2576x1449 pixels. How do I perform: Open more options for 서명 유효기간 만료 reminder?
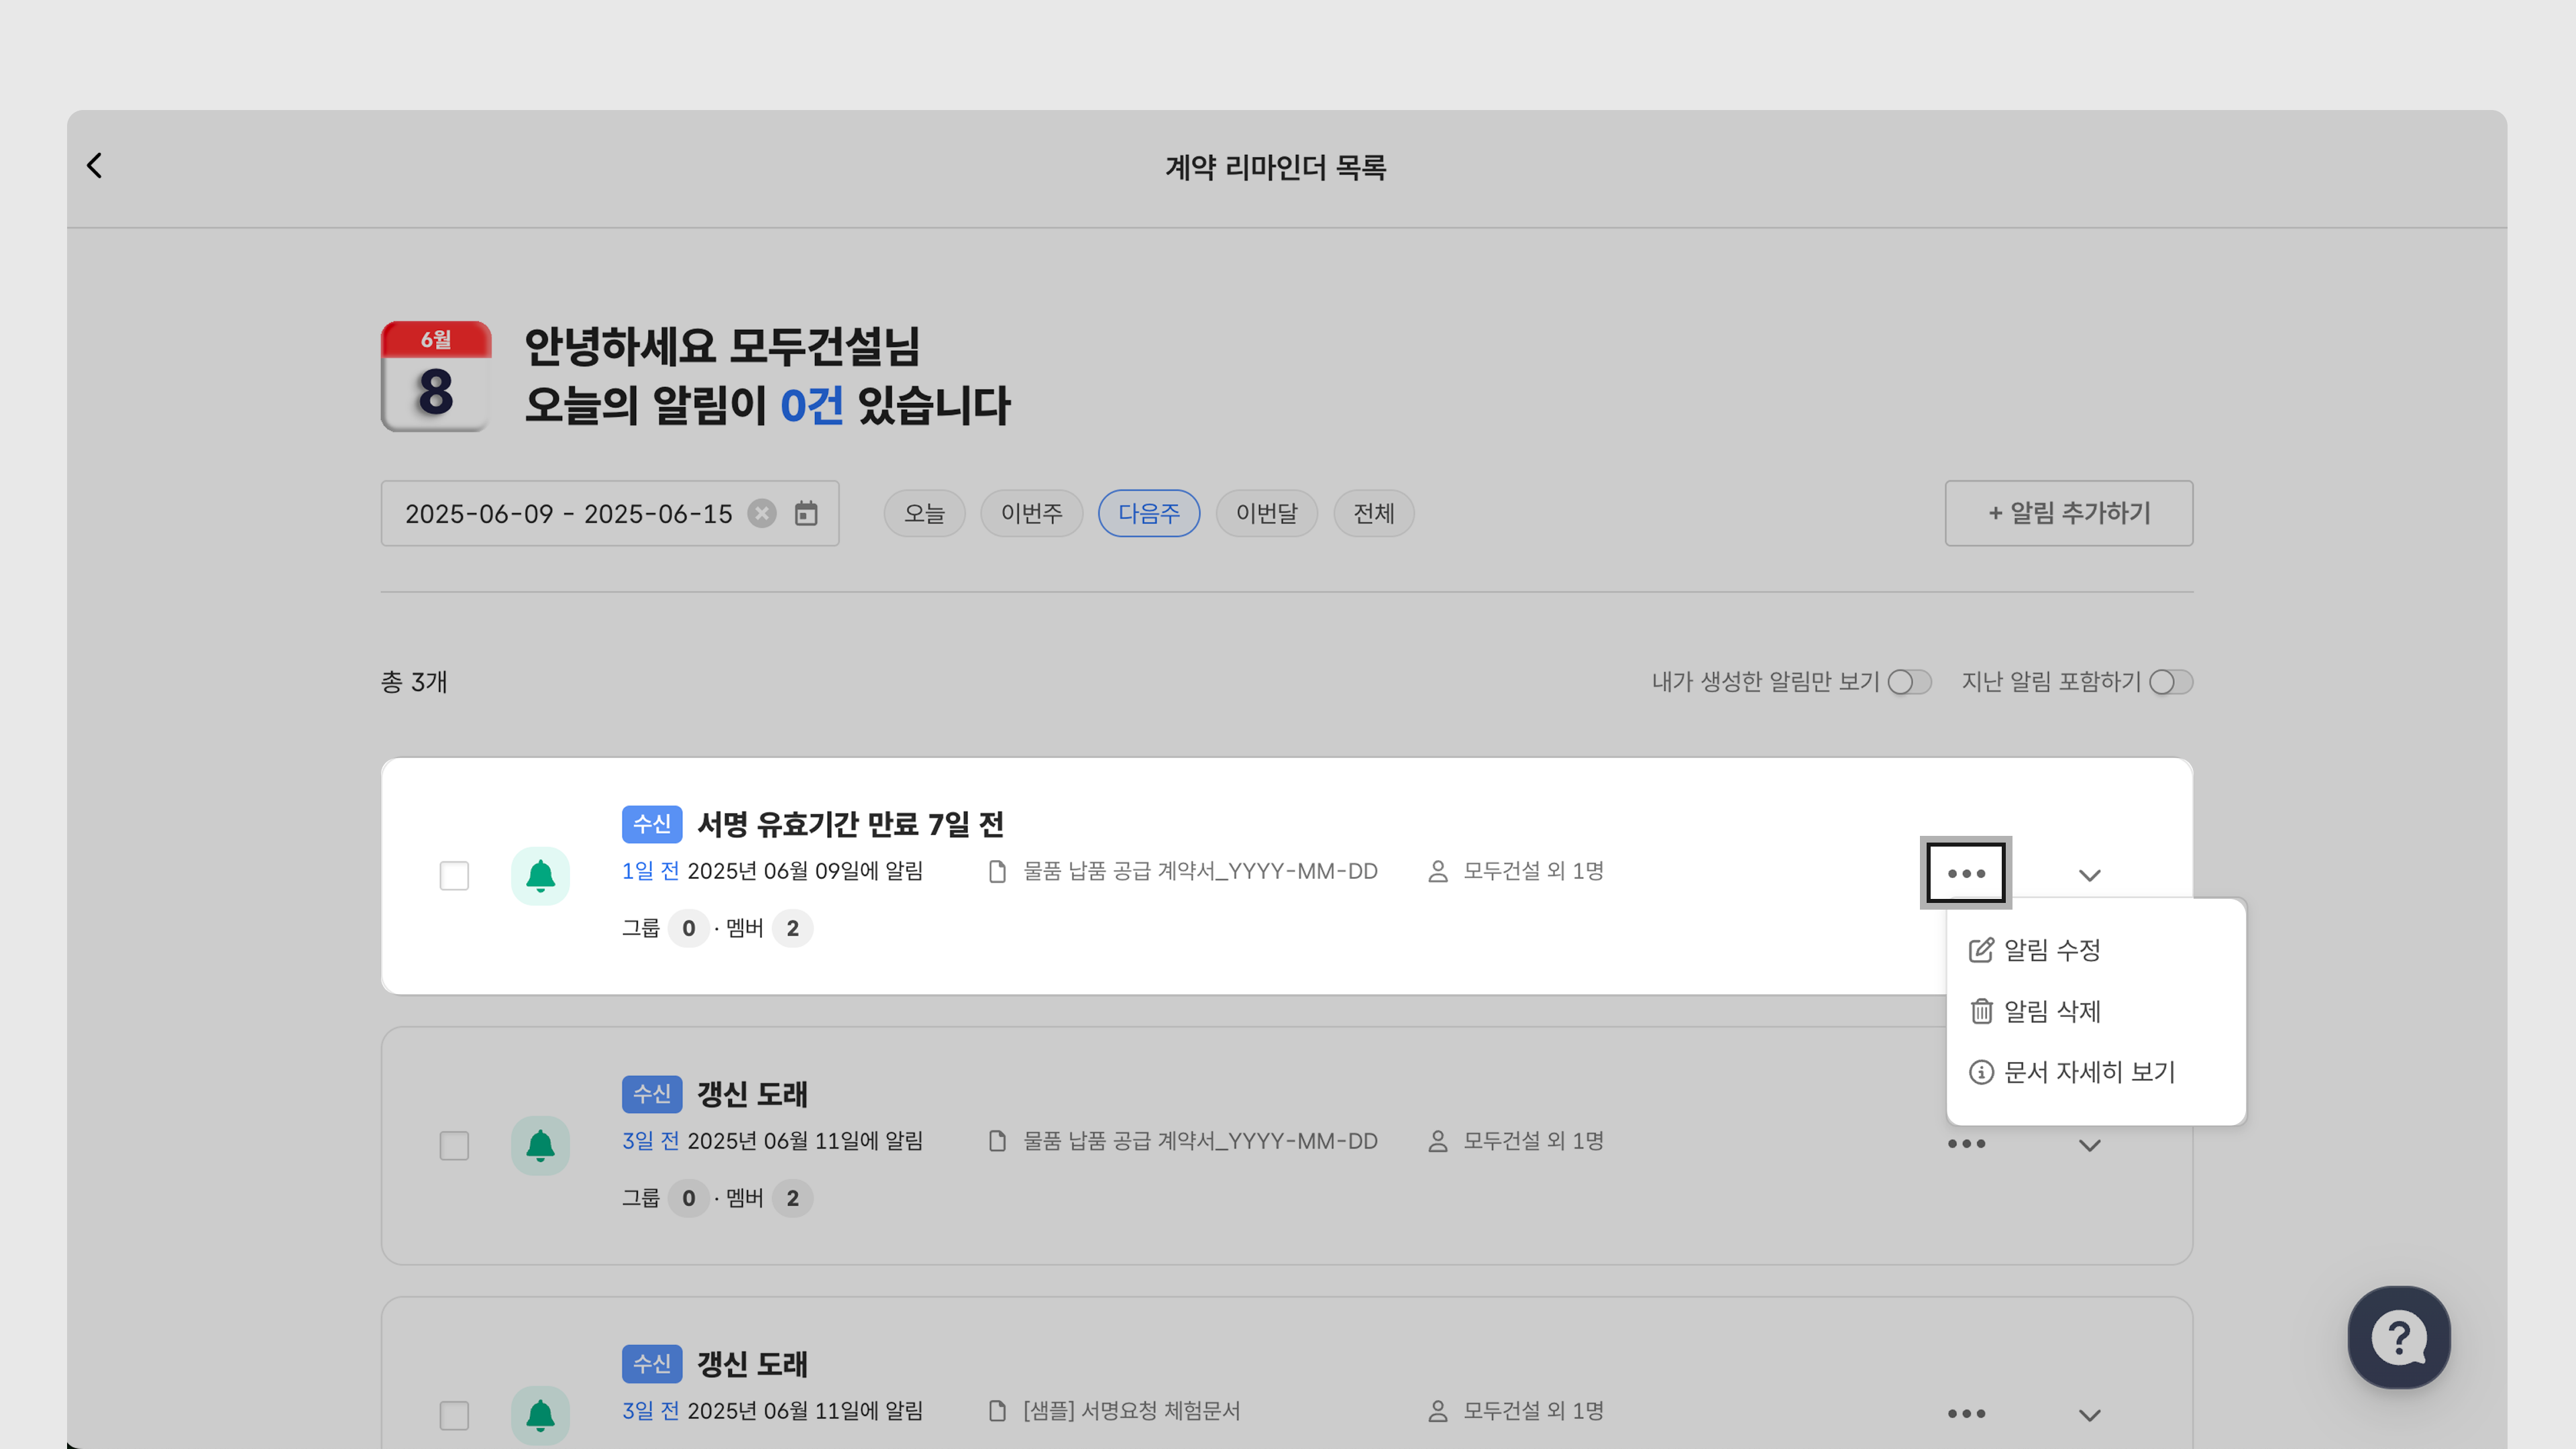point(1966,873)
